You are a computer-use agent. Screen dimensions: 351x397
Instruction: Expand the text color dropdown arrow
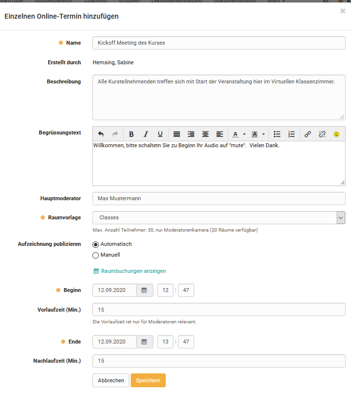tap(244, 134)
